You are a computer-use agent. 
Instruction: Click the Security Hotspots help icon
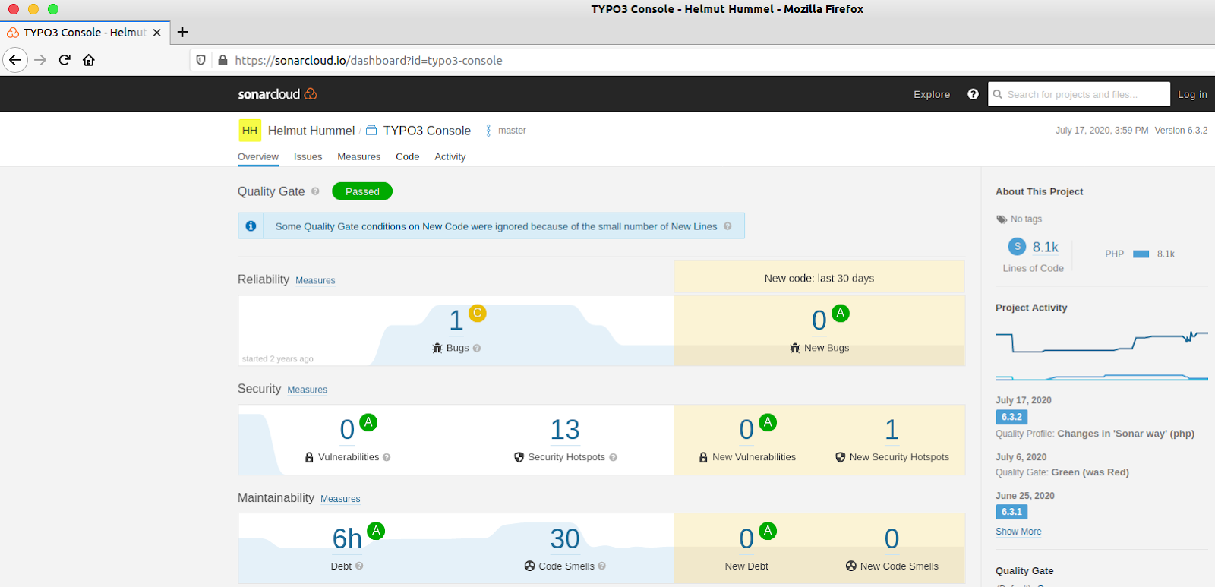point(613,457)
